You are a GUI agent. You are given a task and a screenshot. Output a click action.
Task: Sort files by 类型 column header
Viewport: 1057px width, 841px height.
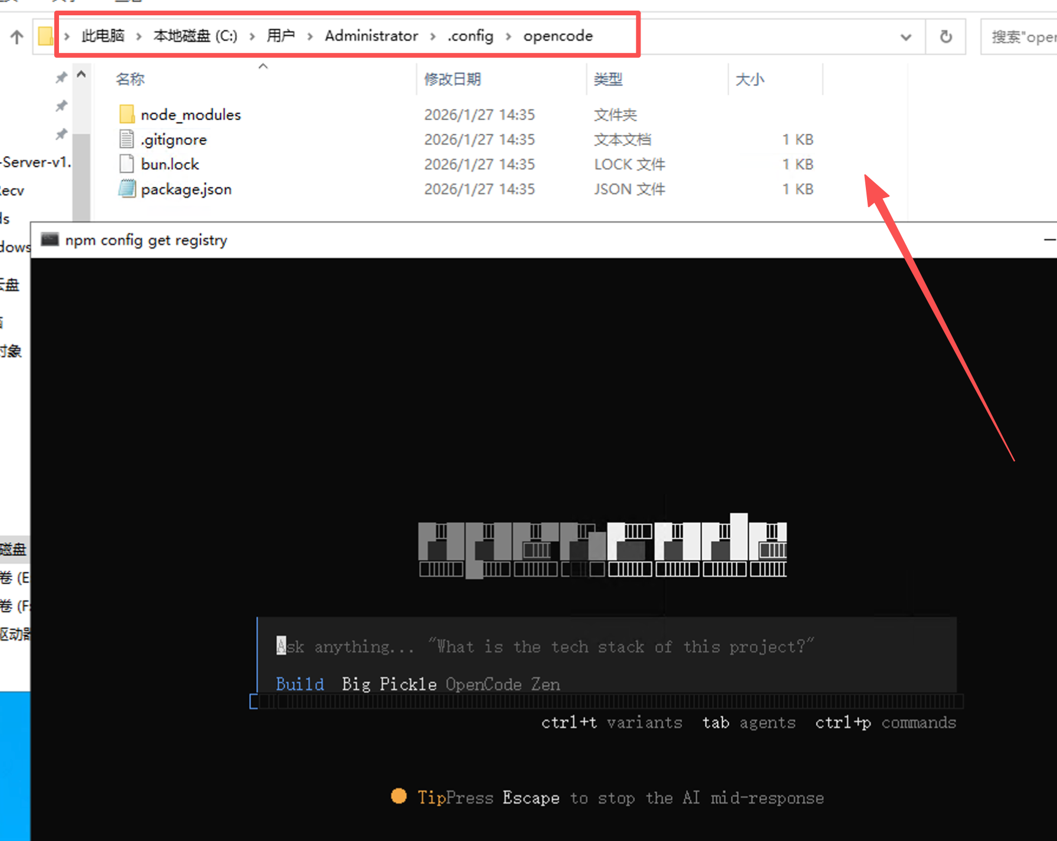(608, 79)
